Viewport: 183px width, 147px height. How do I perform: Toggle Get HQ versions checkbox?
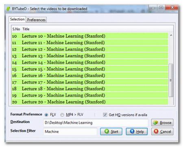pos(105,115)
